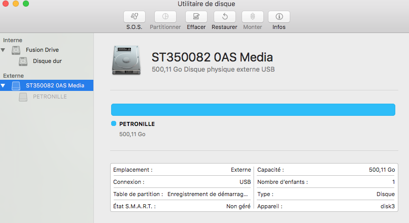Viewport: 409px width, 223px height.
Task: Click the Disque dur volume icon
Action: pyautogui.click(x=23, y=61)
